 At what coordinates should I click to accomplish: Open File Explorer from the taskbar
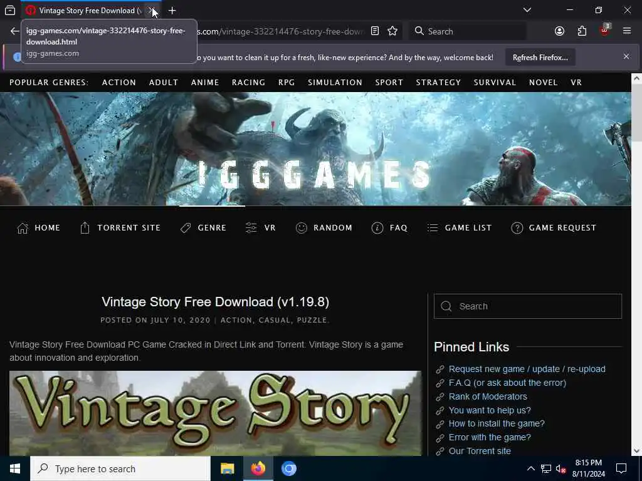[227, 468]
